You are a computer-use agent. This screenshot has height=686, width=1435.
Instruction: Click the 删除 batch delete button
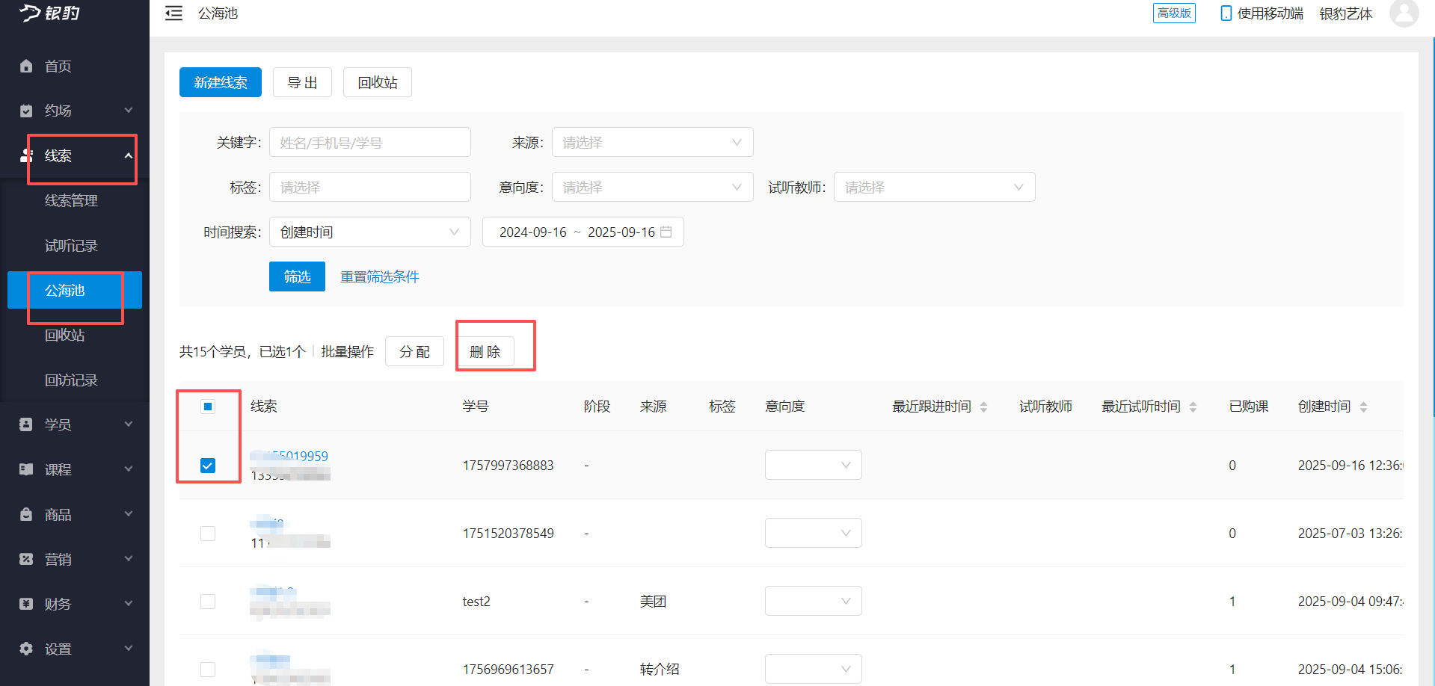click(485, 351)
